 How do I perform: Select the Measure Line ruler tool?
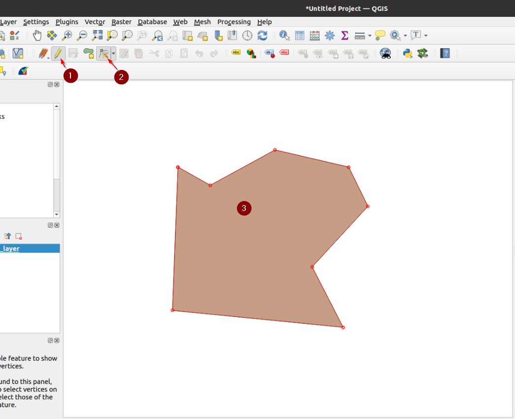coord(360,35)
